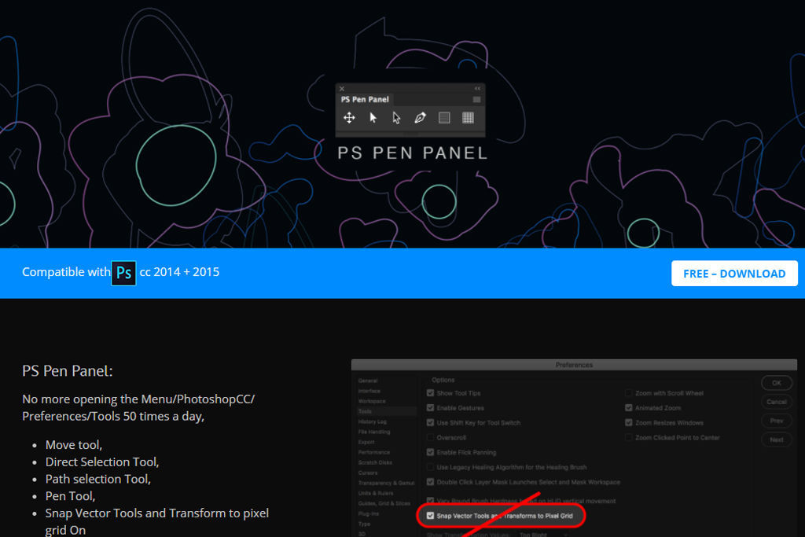
Task: Open Performance preferences category
Action: tap(373, 452)
